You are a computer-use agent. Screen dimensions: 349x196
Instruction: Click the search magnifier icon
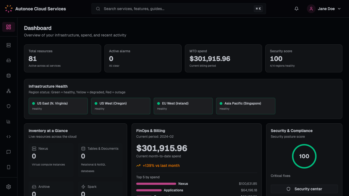click(98, 9)
